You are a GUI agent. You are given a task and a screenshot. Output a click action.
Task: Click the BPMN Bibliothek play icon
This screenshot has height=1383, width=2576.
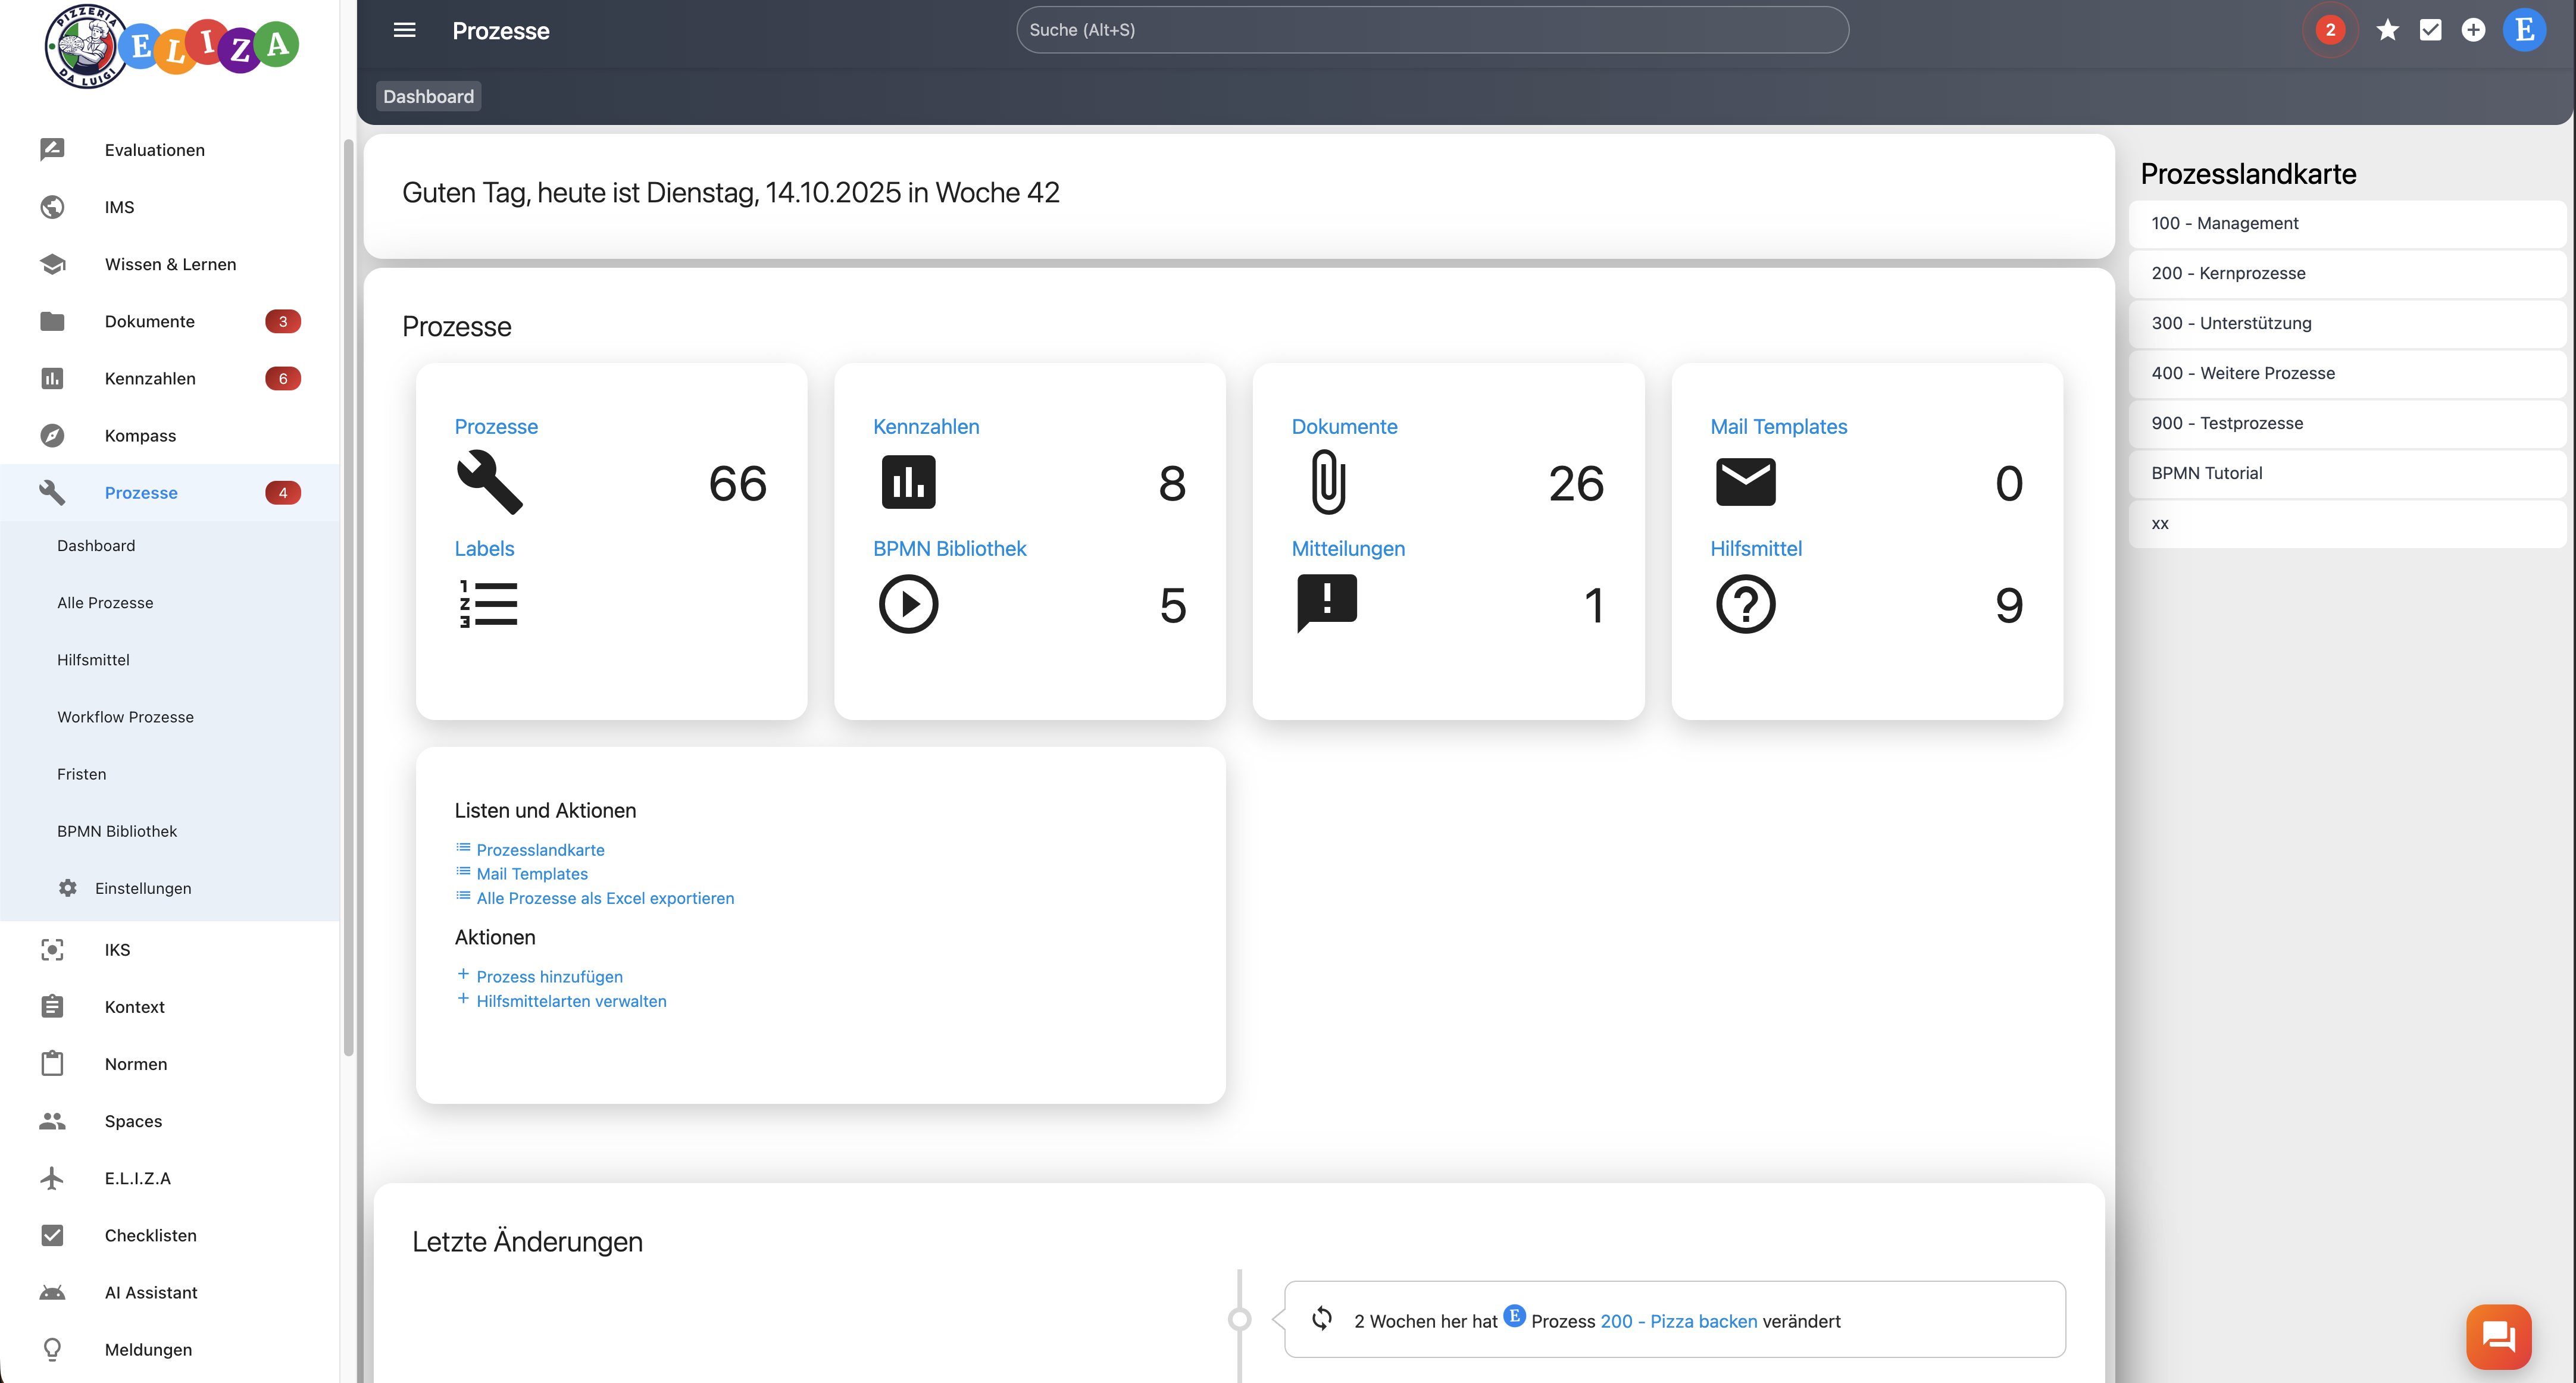click(x=908, y=604)
